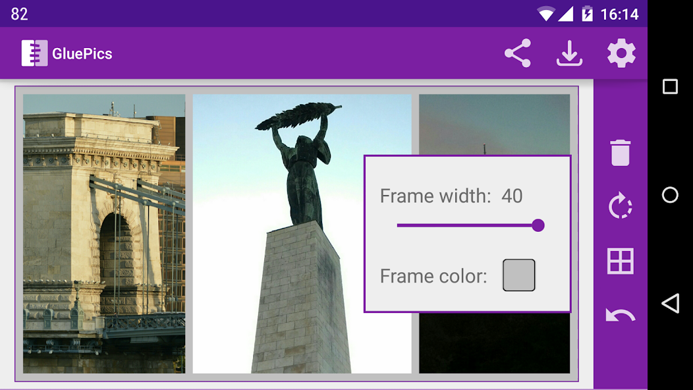This screenshot has height=390, width=693.
Task: Open the grid layout icon
Action: 620,261
